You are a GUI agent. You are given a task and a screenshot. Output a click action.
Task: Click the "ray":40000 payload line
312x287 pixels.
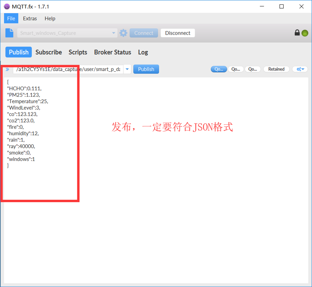(x=21, y=146)
